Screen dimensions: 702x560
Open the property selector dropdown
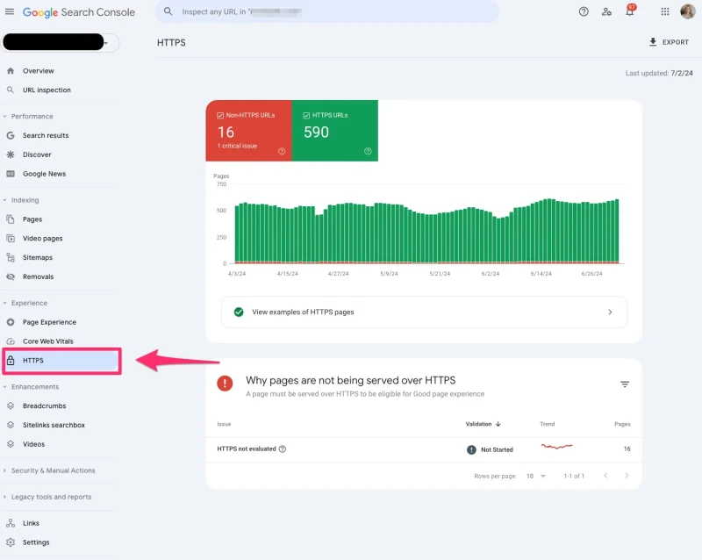click(61, 42)
